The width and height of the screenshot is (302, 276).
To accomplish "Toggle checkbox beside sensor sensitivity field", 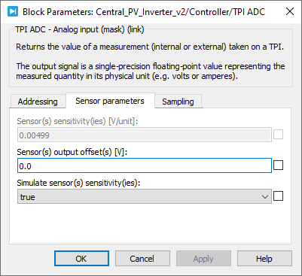I will click(278, 135).
